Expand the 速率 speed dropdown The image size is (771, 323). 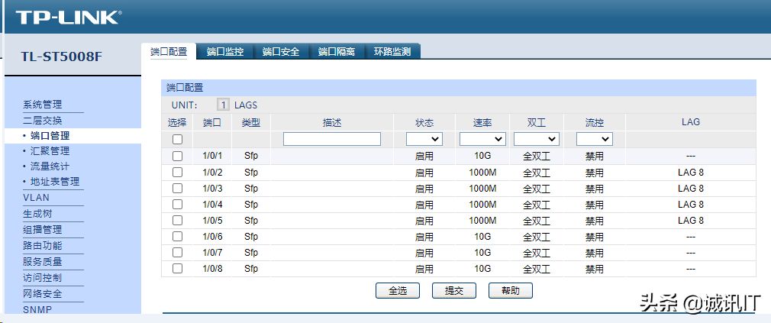coord(482,139)
